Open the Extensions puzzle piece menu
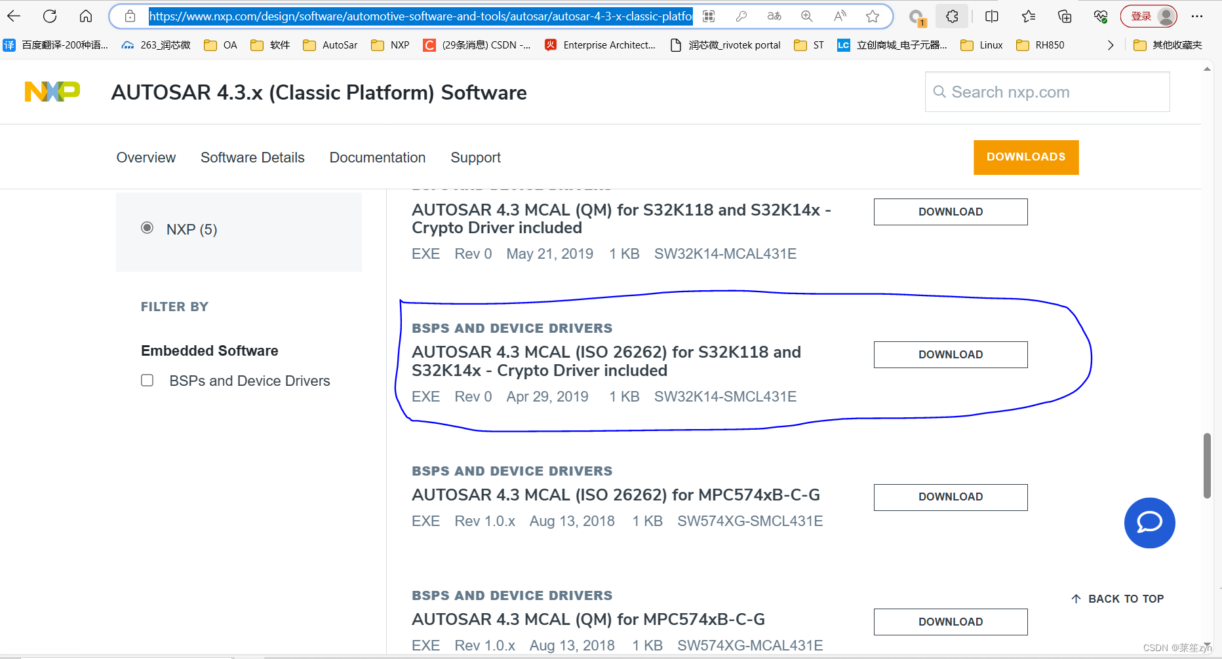 click(952, 16)
